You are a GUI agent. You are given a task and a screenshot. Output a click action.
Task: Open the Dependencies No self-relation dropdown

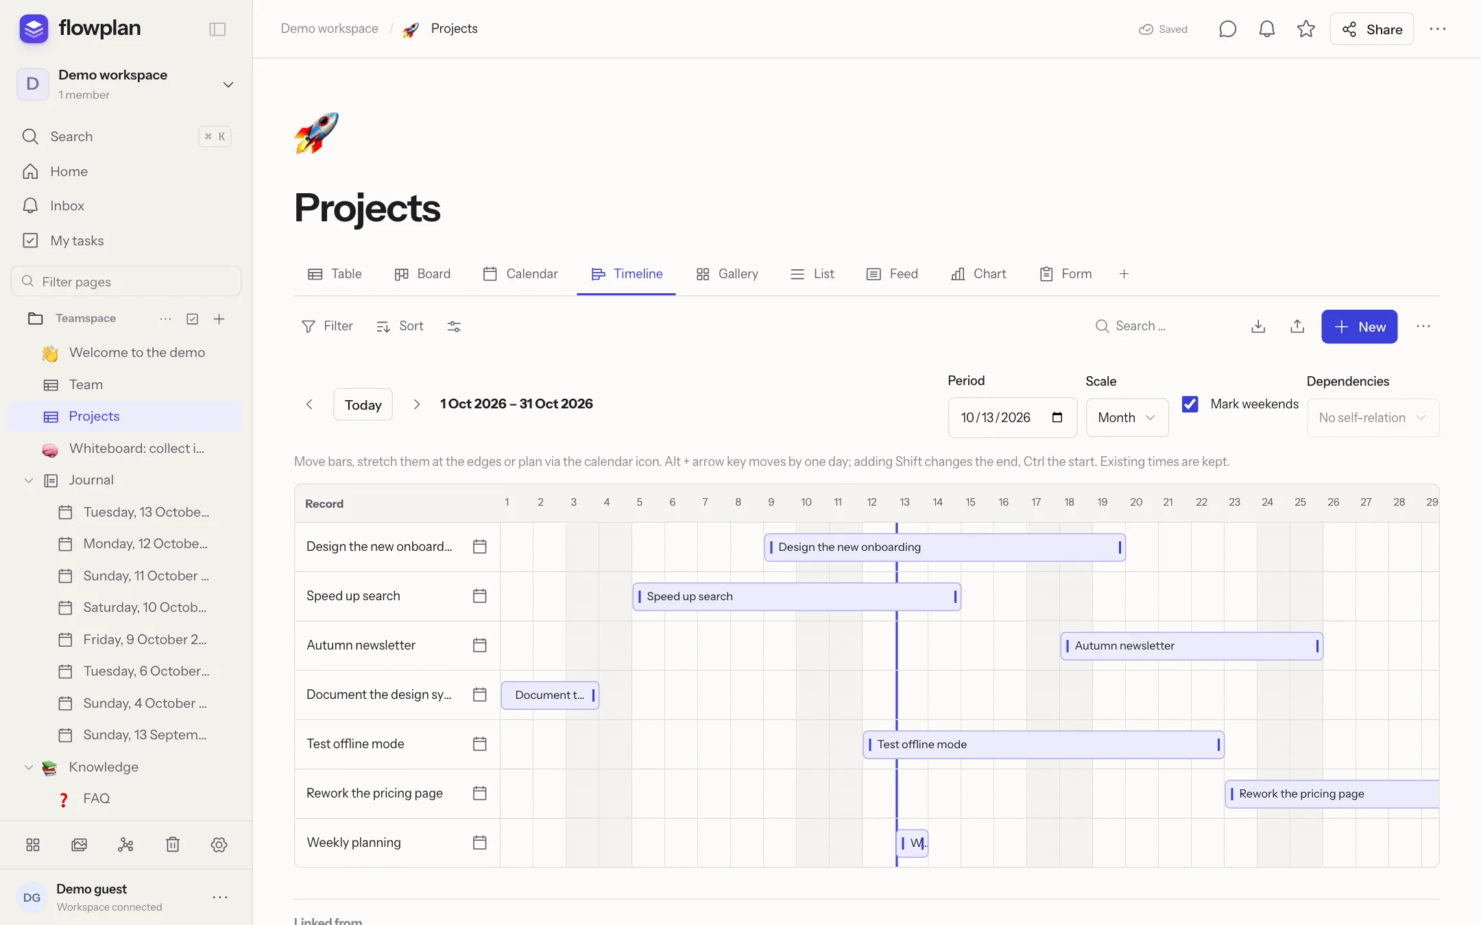[x=1373, y=417]
